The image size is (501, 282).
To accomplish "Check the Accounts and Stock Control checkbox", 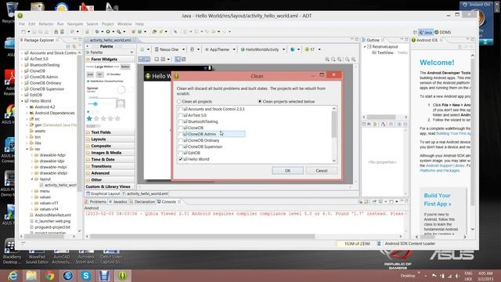I will point(180,109).
